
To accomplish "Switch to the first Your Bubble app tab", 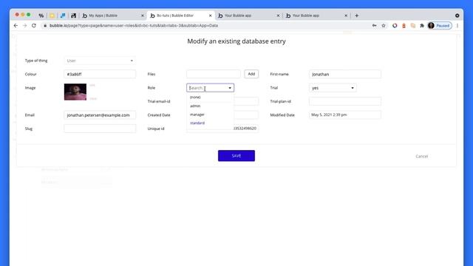I will [x=249, y=16].
